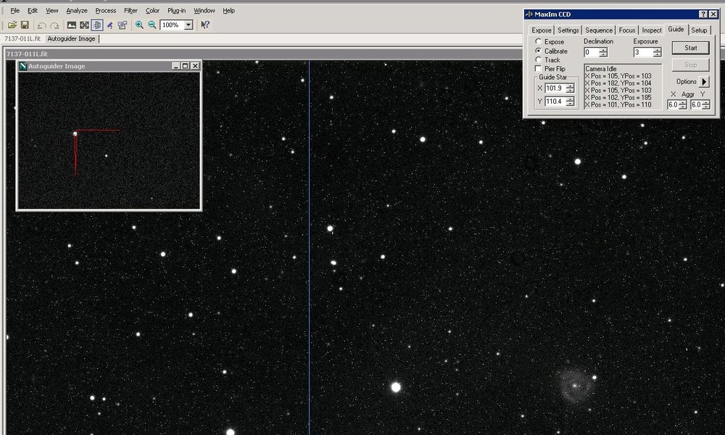Adjust the Exposure spinner arrows

click(x=657, y=53)
